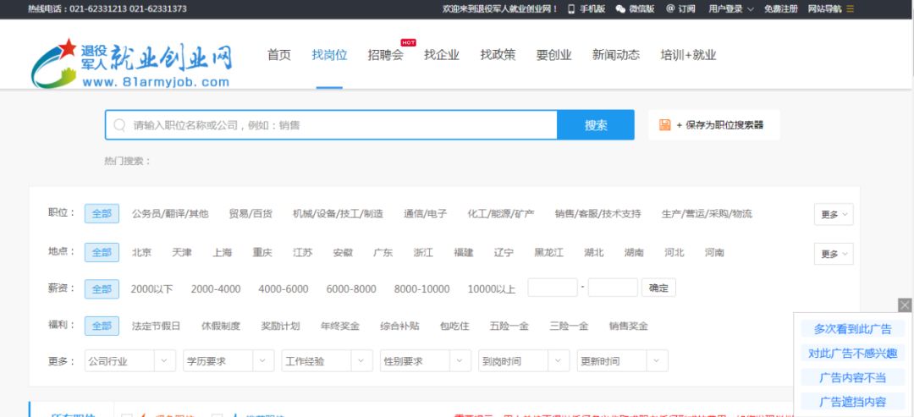Choose 广告内容不当 ad feedback option
Viewport: 914px width, 417px height.
(852, 377)
